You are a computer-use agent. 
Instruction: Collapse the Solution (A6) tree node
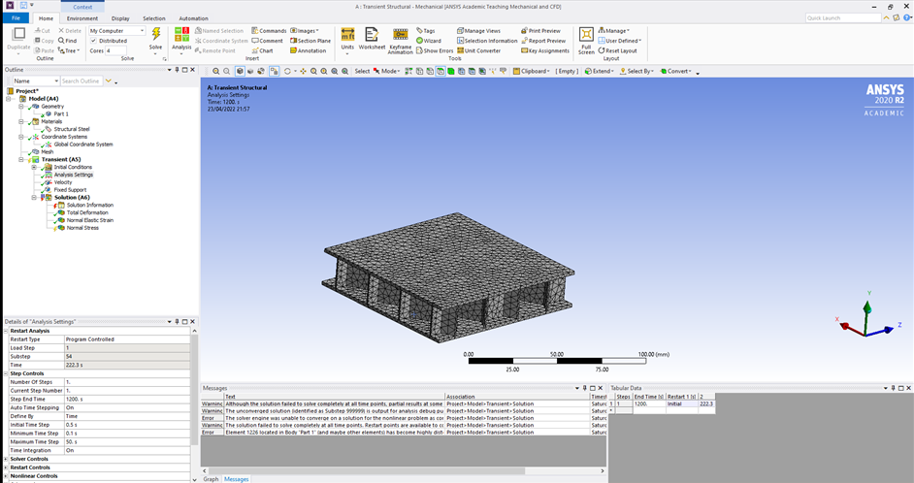34,198
